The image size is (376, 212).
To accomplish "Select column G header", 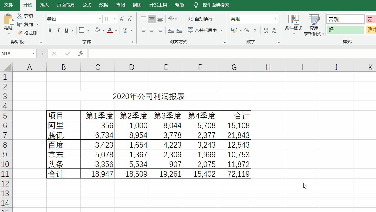I will [x=234, y=67].
